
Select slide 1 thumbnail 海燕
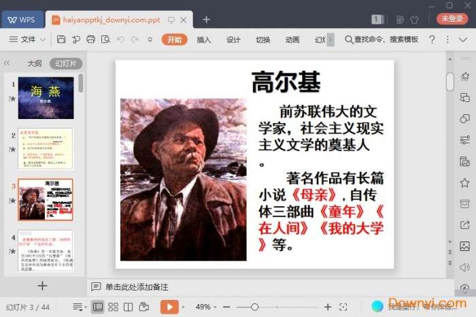(x=46, y=98)
